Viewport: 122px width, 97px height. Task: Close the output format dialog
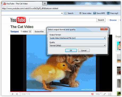click(x=104, y=29)
